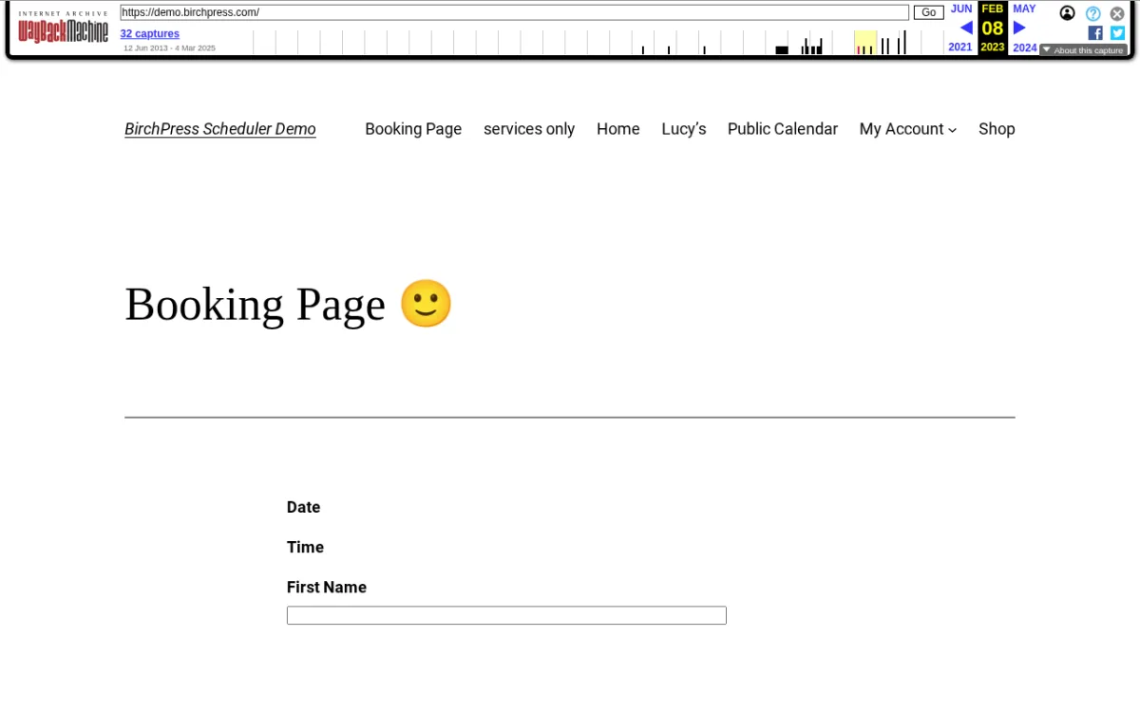This screenshot has height=712, width=1140.
Task: Click the 32 captures link
Action: point(150,33)
